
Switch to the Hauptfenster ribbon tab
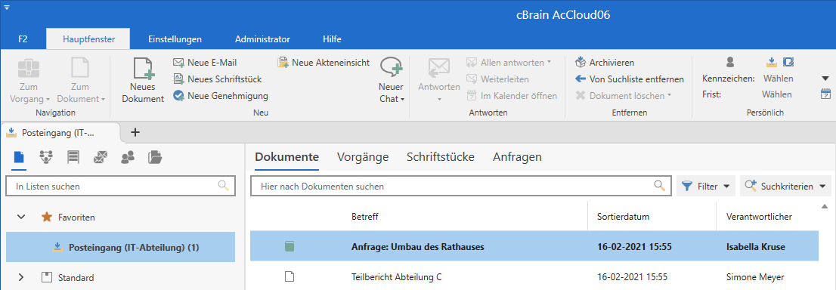pyautogui.click(x=88, y=39)
